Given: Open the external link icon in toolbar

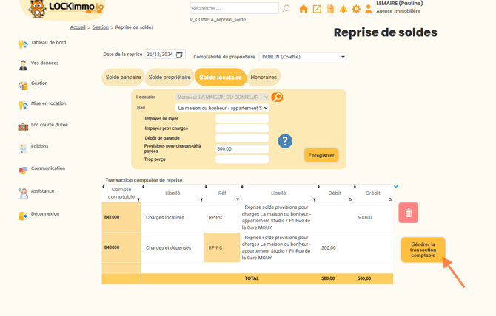Looking at the screenshot, I should (x=317, y=9).
